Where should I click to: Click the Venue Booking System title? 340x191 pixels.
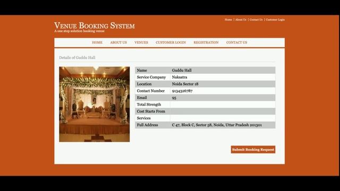[x=95, y=25]
